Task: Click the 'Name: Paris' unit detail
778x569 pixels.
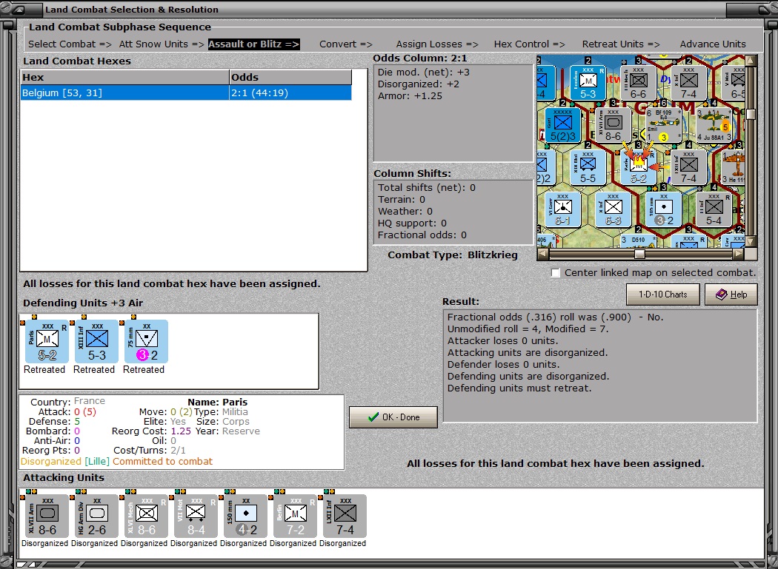Action: pyautogui.click(x=217, y=403)
